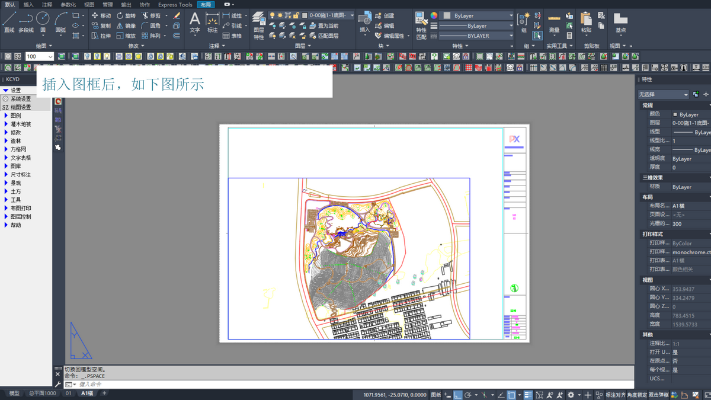This screenshot has height=400, width=711.
Task: Click the 旋转 (Rotate) tool
Action: point(126,15)
